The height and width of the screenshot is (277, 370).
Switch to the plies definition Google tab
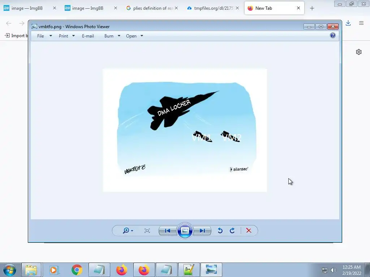[150, 8]
